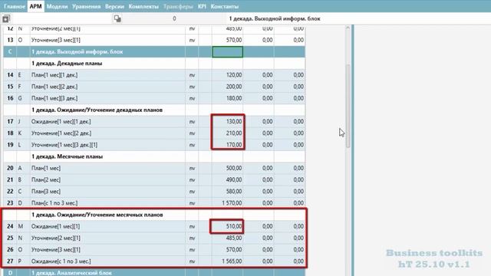The width and height of the screenshot is (491, 276).
Task: Click the value 1 570,00
Action: 232,203
